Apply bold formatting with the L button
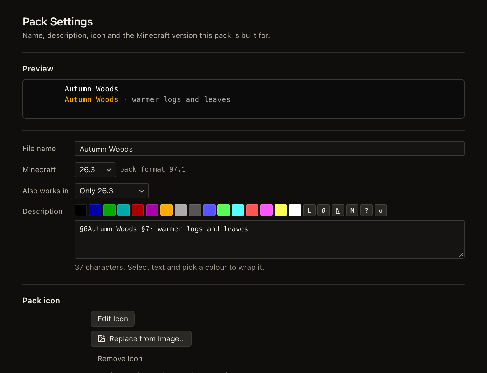487x373 pixels. pos(309,210)
